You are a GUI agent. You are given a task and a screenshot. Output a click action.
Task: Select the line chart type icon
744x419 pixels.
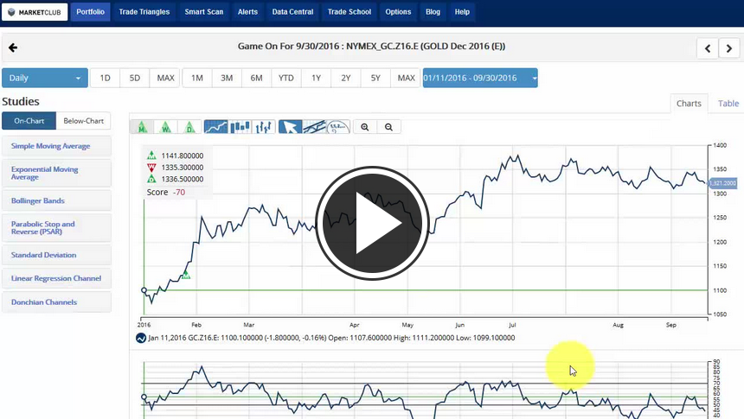215,127
